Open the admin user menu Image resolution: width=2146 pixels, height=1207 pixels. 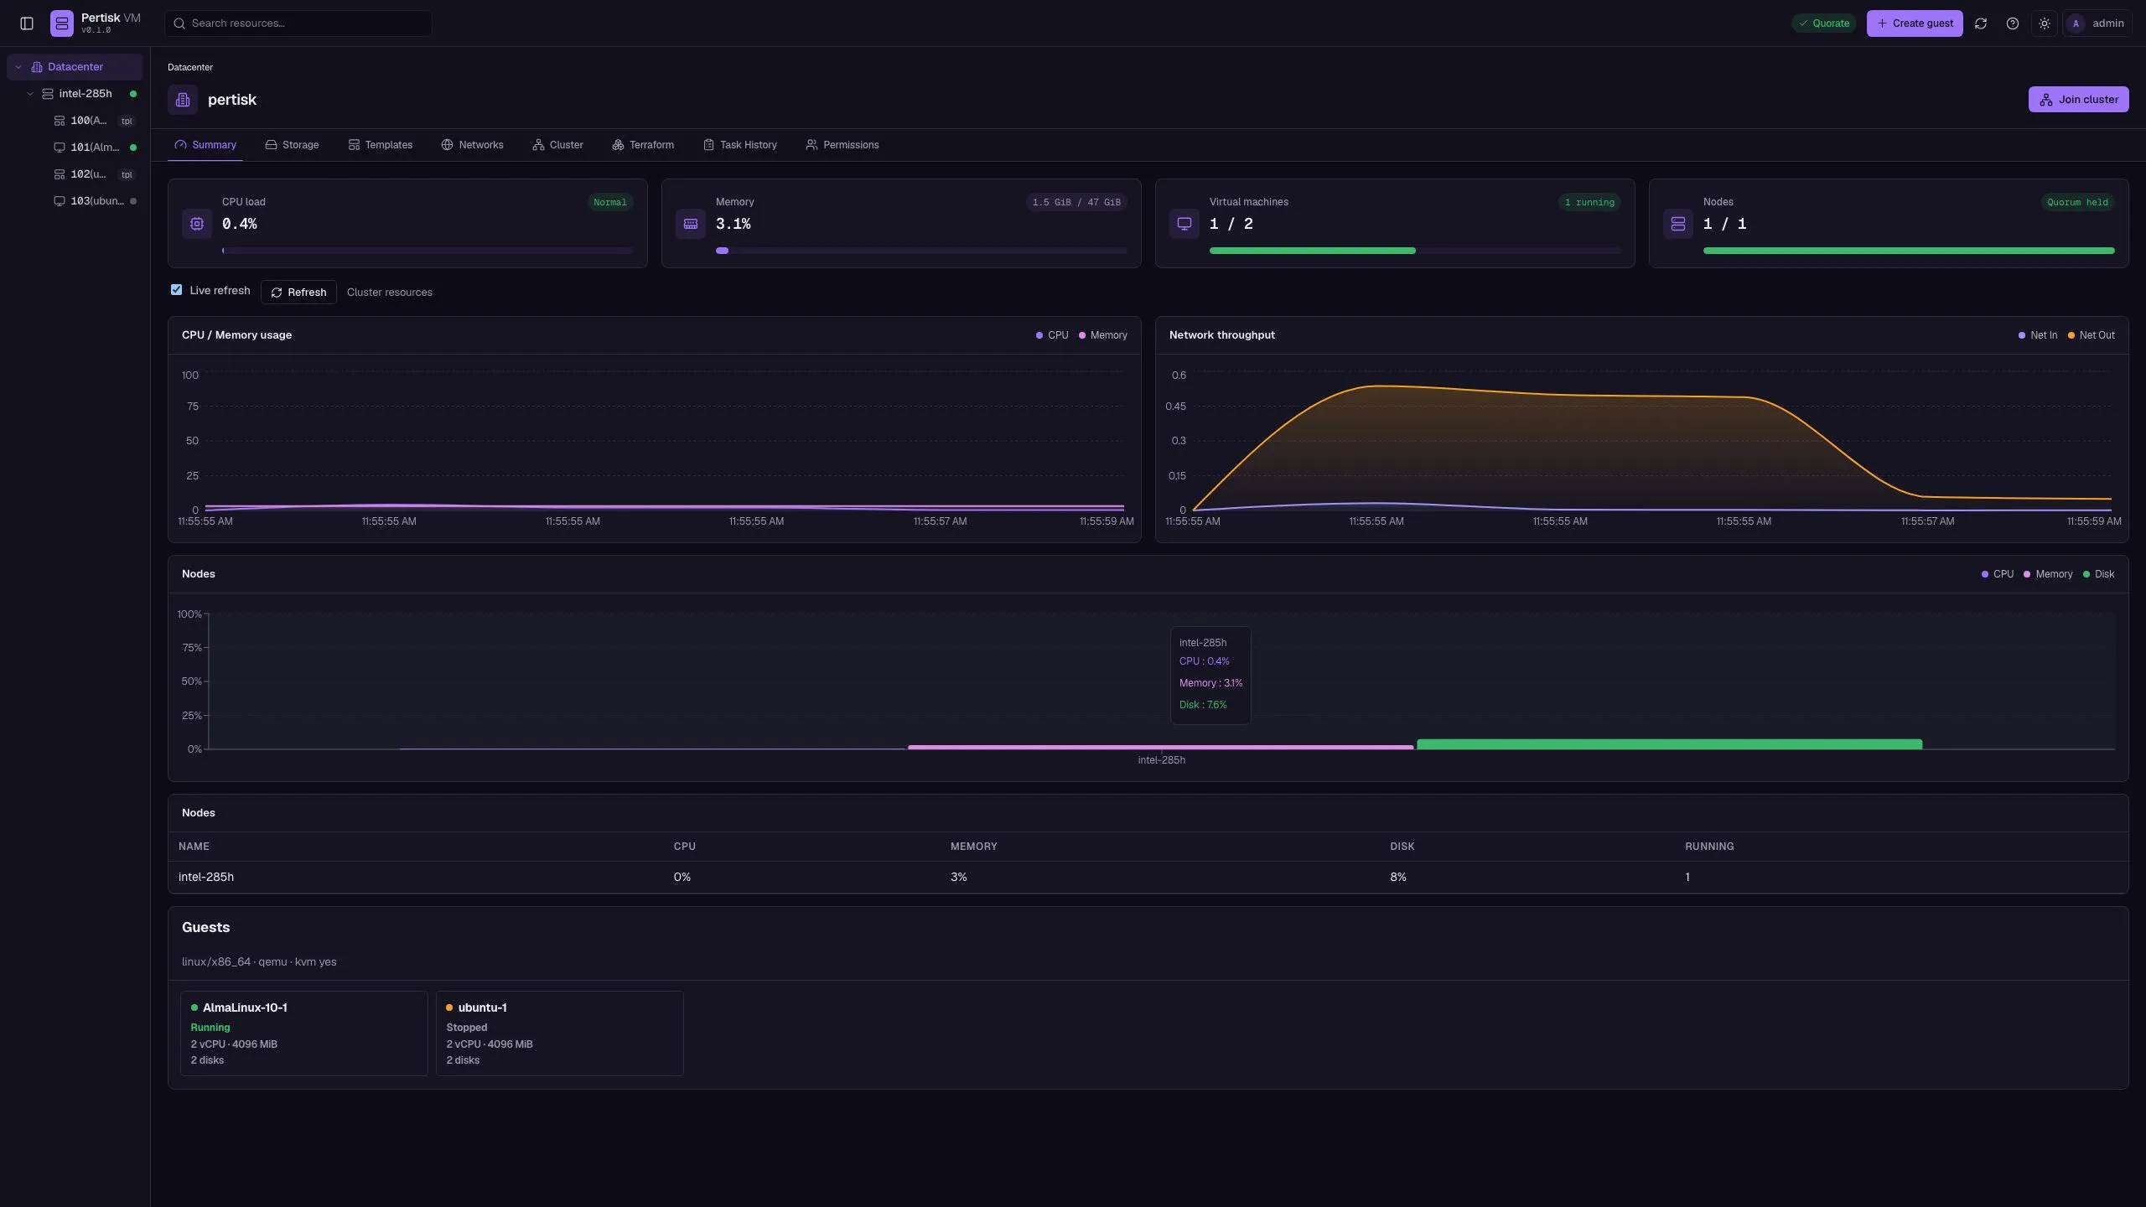2097,23
